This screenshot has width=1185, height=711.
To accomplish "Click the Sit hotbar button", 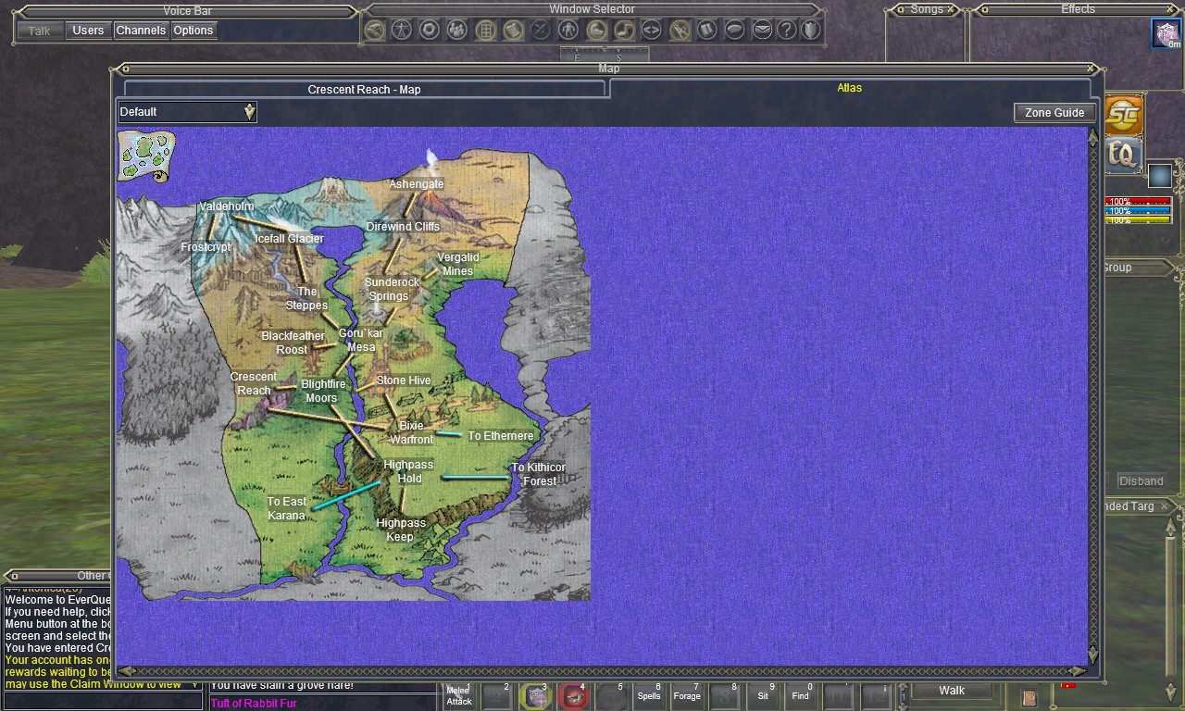I will (x=763, y=696).
